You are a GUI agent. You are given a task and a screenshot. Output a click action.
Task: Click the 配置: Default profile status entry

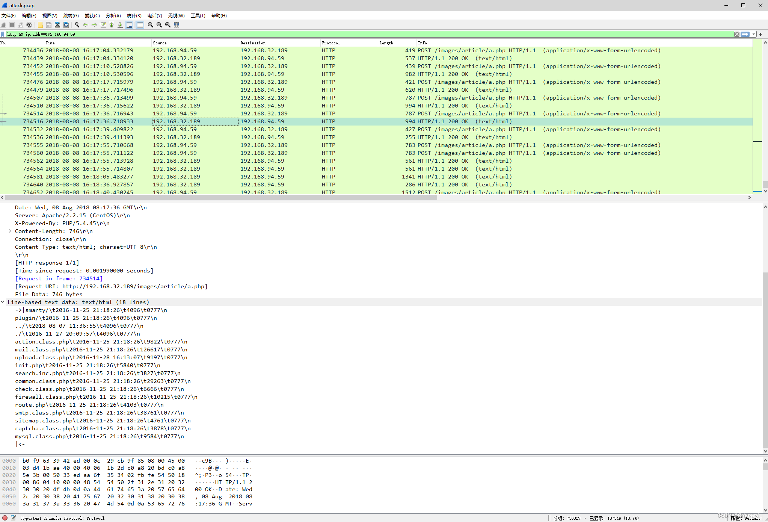745,518
